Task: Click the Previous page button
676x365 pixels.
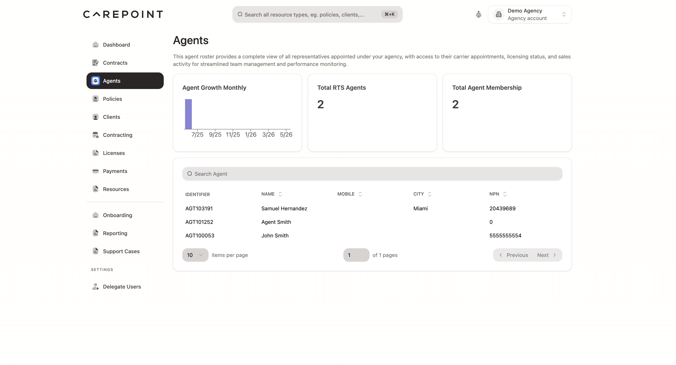Action: [514, 255]
